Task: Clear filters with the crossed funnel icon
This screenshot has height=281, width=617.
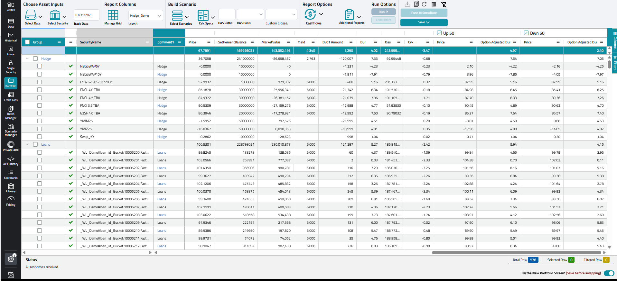Action: coord(444,4)
